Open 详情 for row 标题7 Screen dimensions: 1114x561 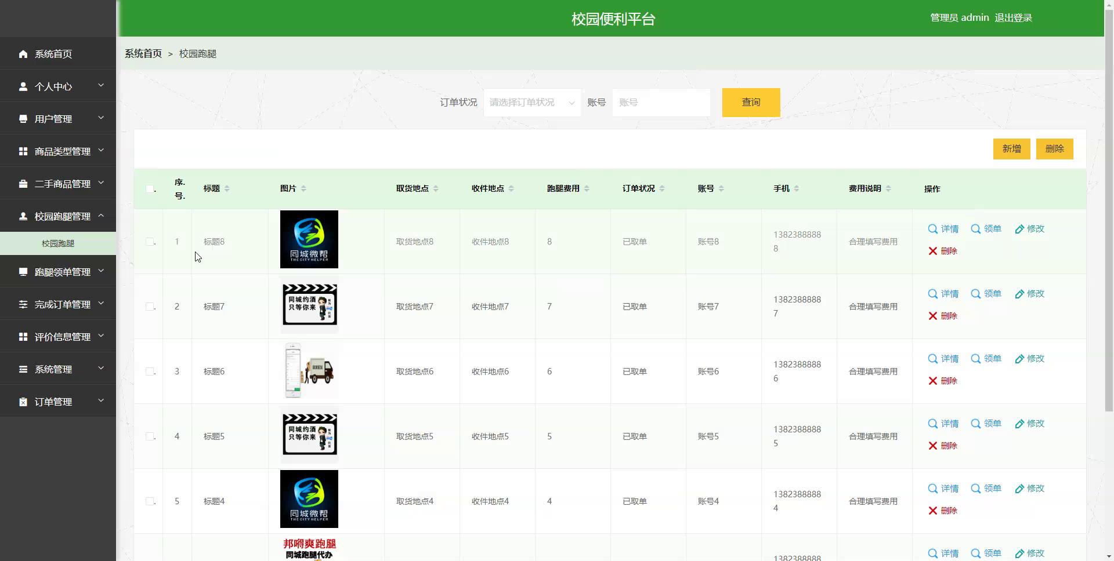click(943, 294)
